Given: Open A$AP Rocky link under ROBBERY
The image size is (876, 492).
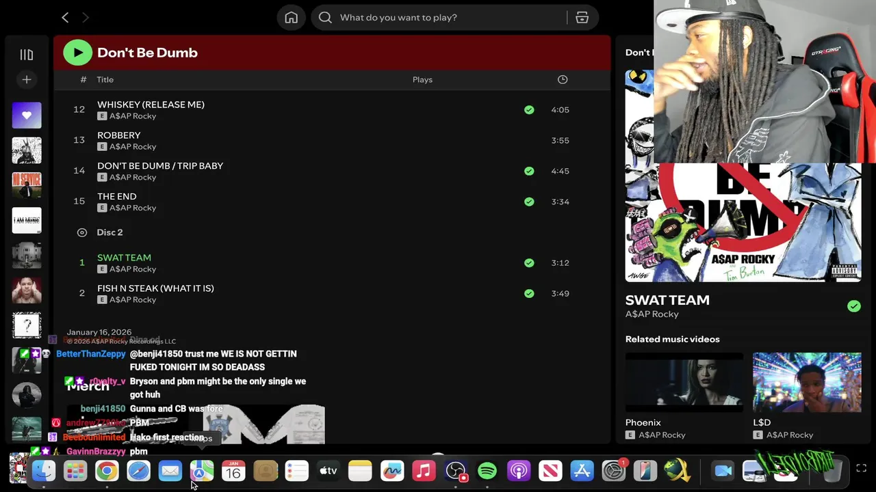Looking at the screenshot, I should tap(133, 147).
